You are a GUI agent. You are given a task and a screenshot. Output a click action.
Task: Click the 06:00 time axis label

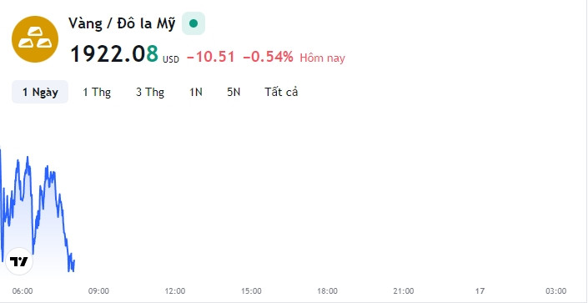click(x=23, y=291)
